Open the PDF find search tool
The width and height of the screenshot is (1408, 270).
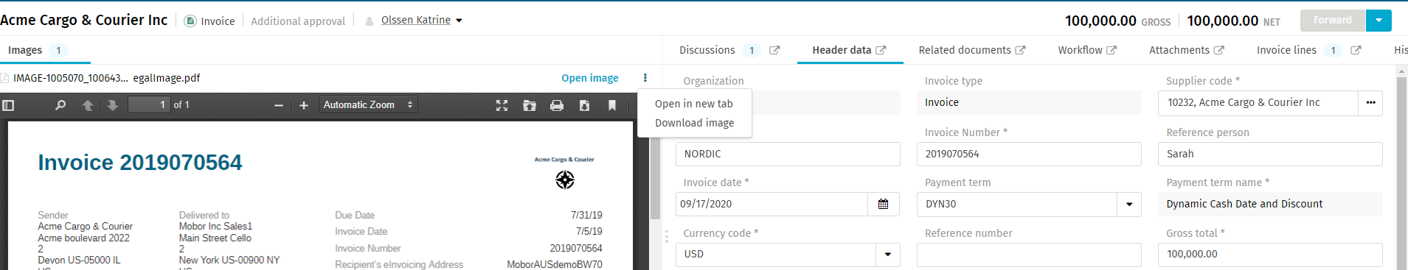coord(60,105)
